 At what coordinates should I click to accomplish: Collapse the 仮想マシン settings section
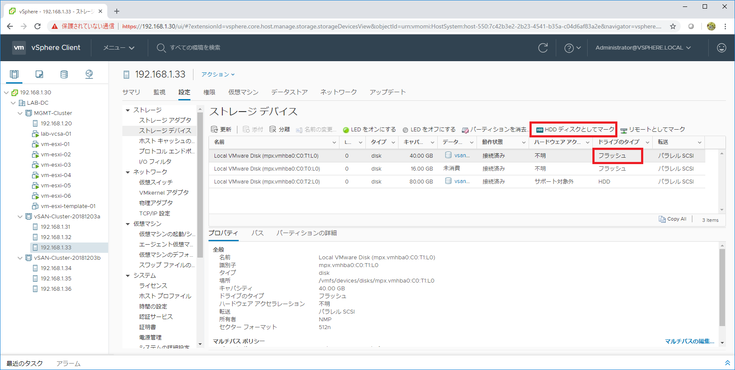tap(128, 224)
